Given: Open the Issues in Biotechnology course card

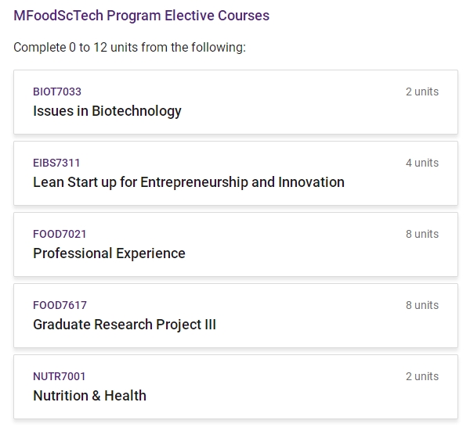Looking at the screenshot, I should tap(236, 102).
